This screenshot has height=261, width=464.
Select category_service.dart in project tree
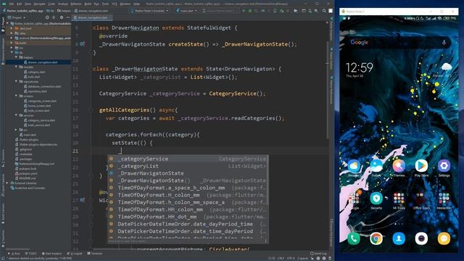click(x=39, y=120)
